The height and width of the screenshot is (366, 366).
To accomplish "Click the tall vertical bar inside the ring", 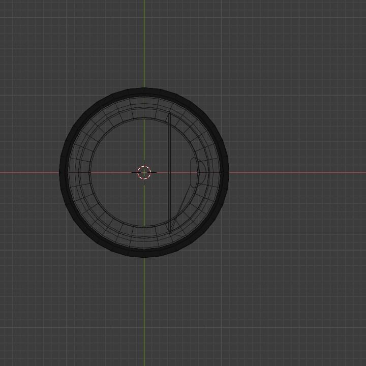I will [169, 173].
